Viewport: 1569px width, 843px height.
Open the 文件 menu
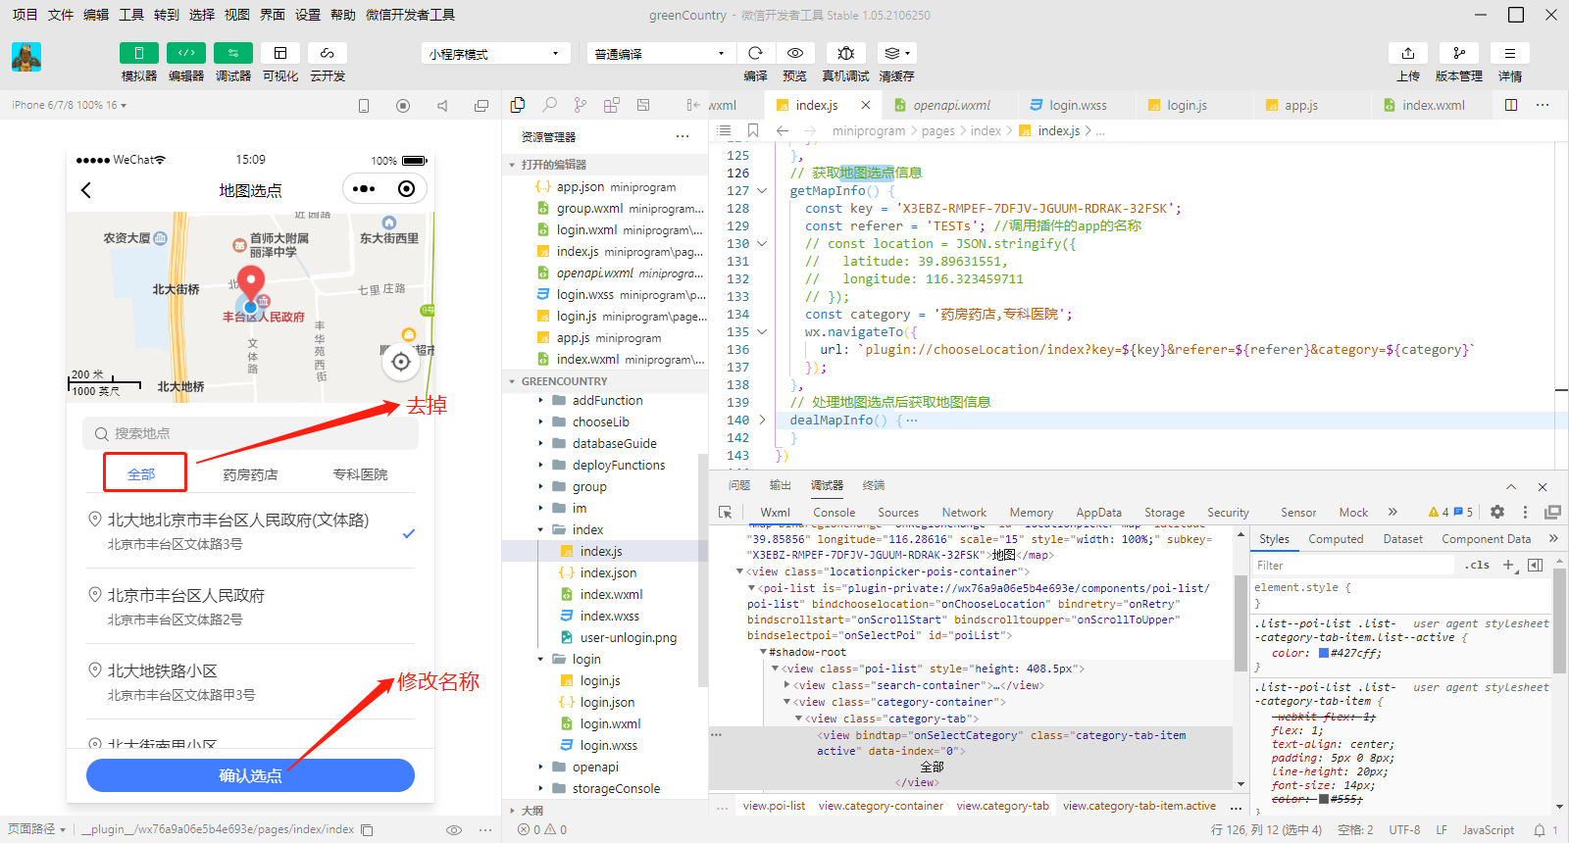(61, 15)
